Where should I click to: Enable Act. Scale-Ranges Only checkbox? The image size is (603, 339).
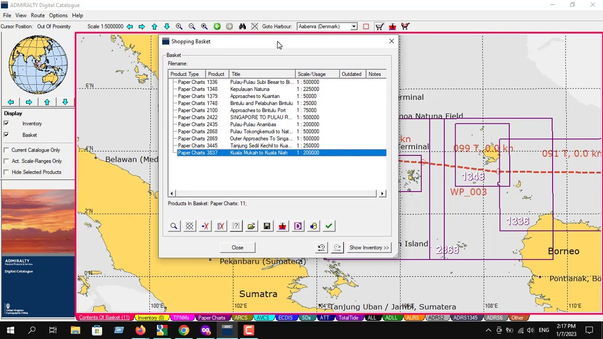pyautogui.click(x=6, y=161)
